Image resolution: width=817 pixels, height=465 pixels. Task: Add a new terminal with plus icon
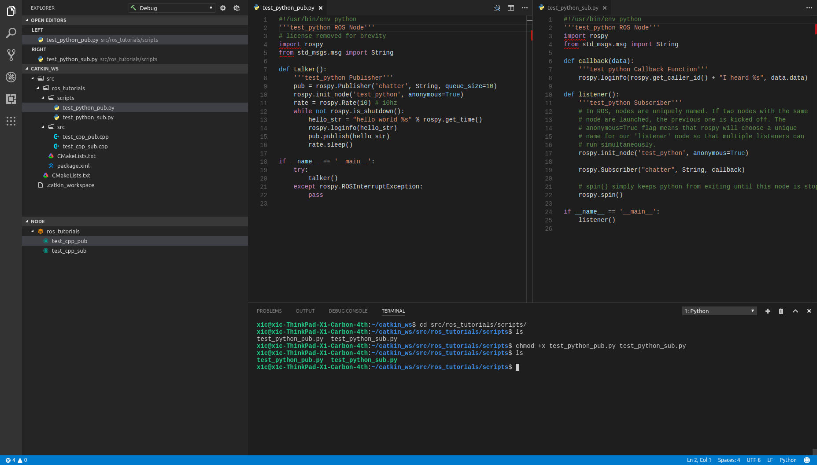[768, 311]
